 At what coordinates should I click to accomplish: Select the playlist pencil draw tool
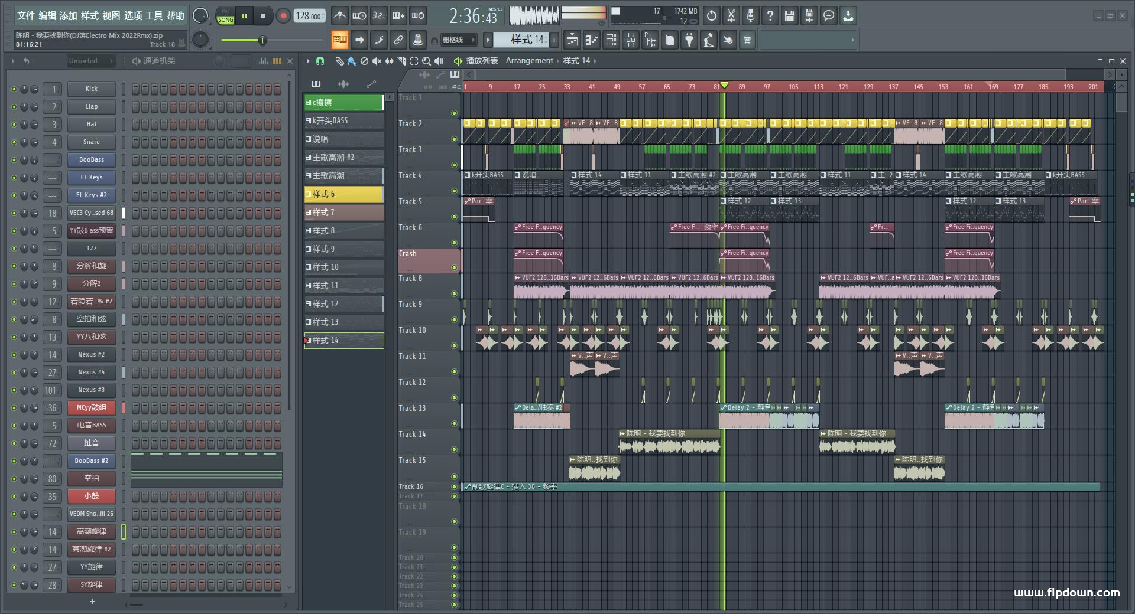coord(339,61)
